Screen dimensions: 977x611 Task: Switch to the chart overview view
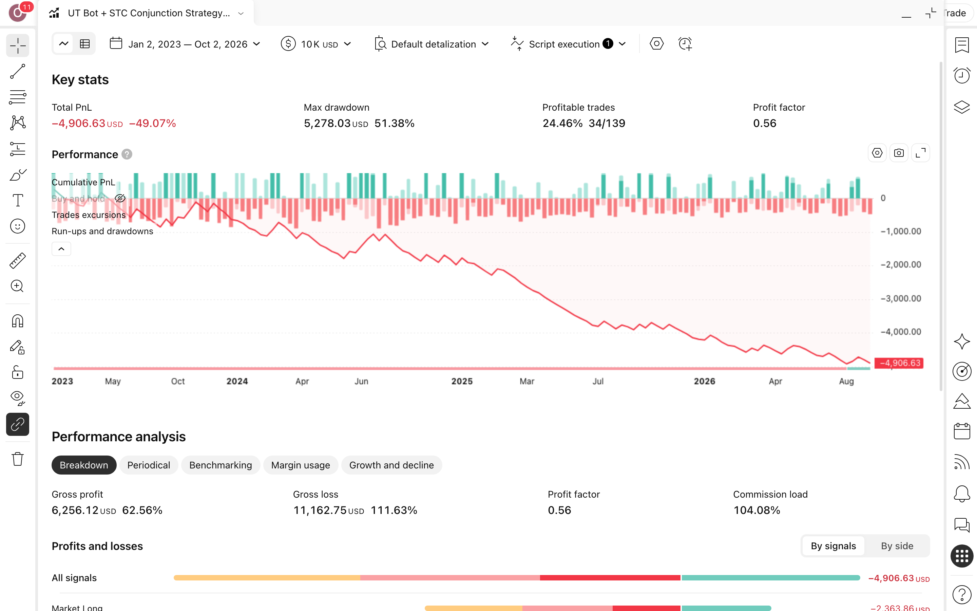click(x=64, y=44)
